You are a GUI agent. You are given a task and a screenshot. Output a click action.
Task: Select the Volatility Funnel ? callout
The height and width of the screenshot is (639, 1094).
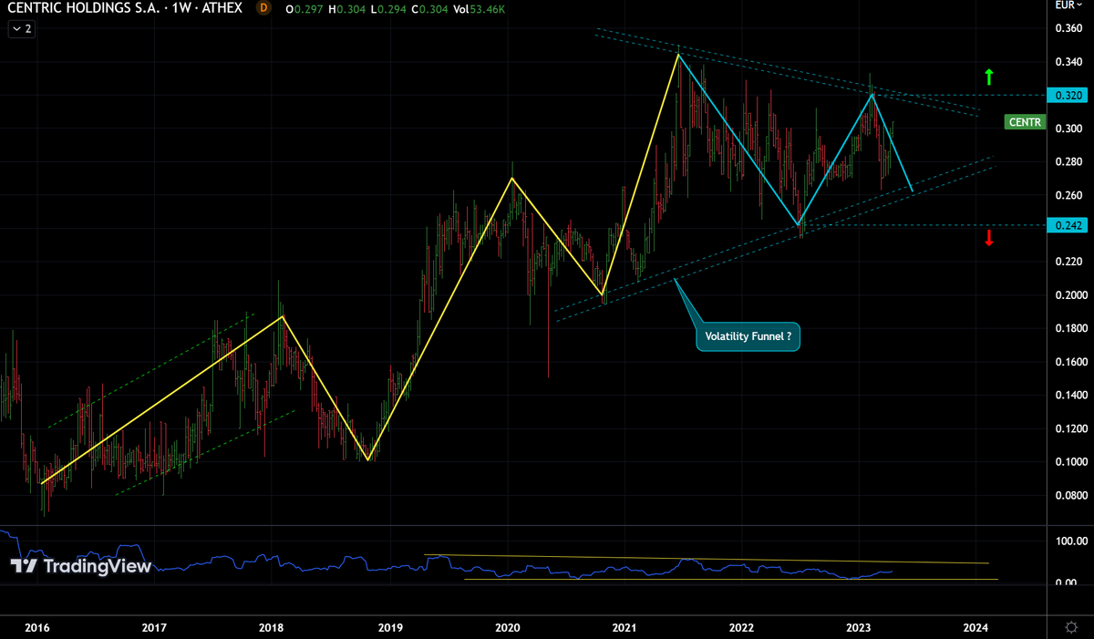(748, 336)
